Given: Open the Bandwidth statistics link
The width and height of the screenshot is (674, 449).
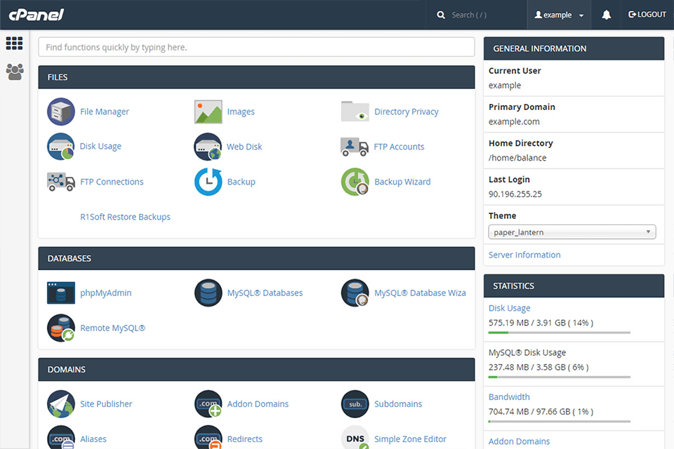Looking at the screenshot, I should (x=509, y=397).
